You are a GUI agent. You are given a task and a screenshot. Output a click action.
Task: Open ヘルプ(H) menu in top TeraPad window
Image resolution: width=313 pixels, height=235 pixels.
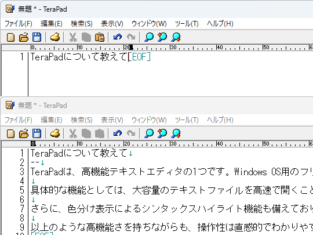click(220, 24)
